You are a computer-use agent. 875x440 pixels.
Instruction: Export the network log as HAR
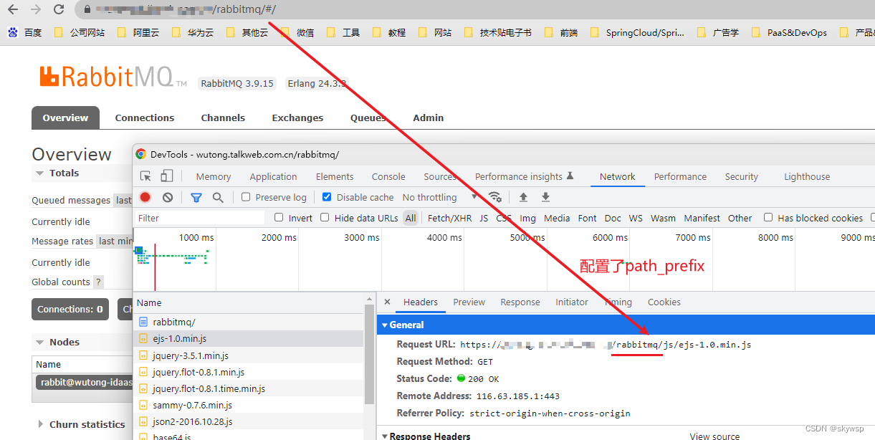[x=545, y=197]
